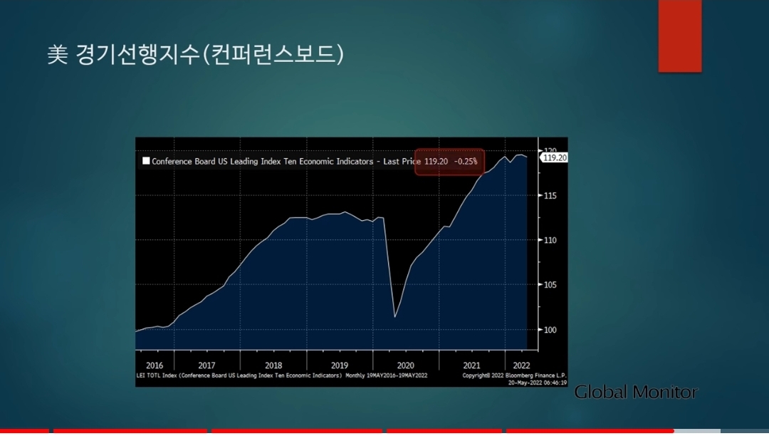769x436 pixels.
Task: Click the 2017 x-axis year label
Action: pos(206,365)
